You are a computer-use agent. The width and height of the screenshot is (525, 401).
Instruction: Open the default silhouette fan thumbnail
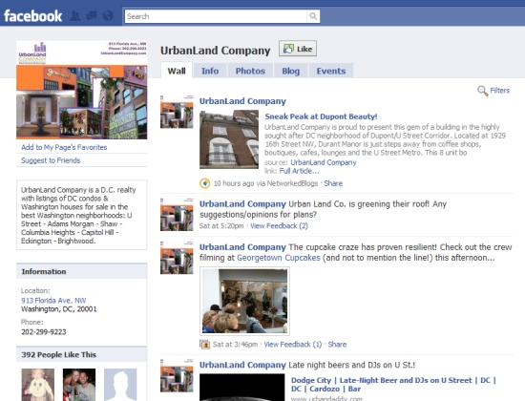120,385
